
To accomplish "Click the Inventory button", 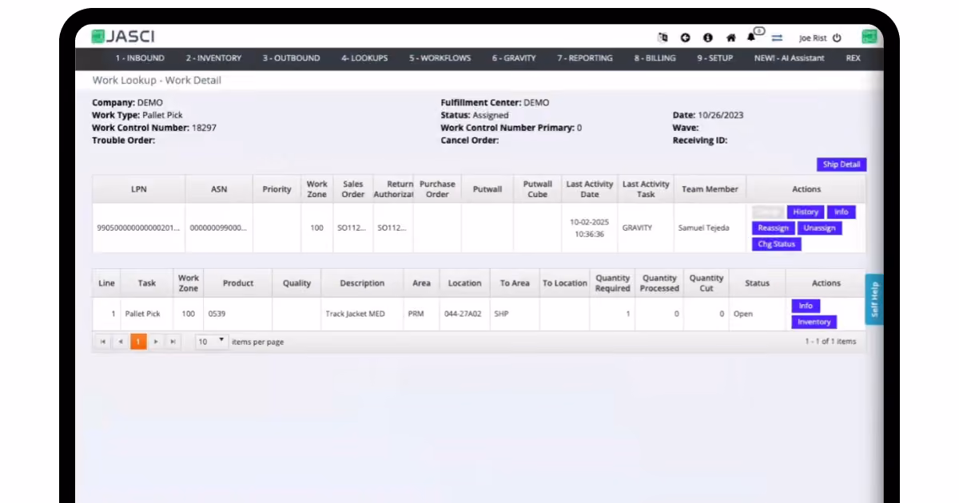I will point(814,322).
